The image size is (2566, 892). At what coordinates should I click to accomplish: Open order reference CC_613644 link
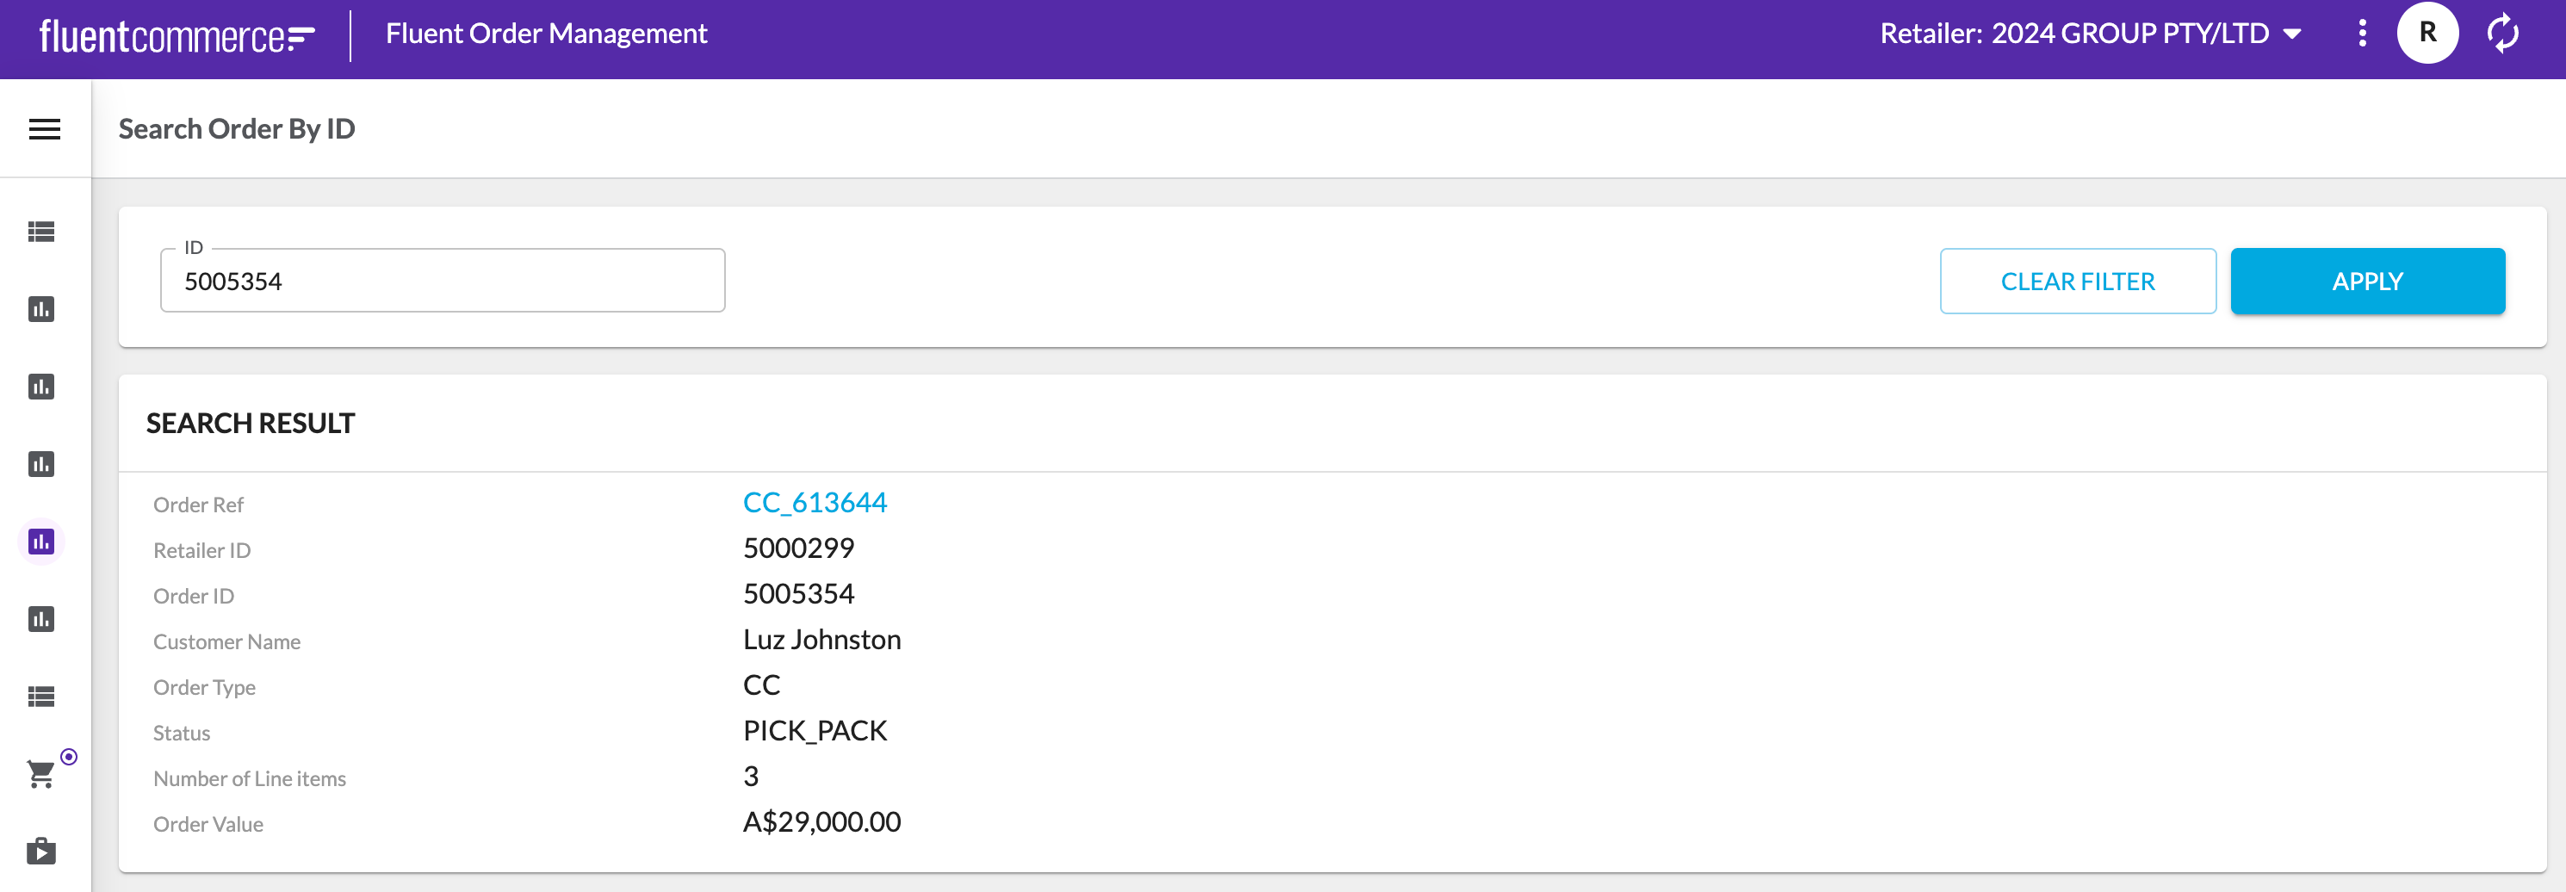point(814,503)
